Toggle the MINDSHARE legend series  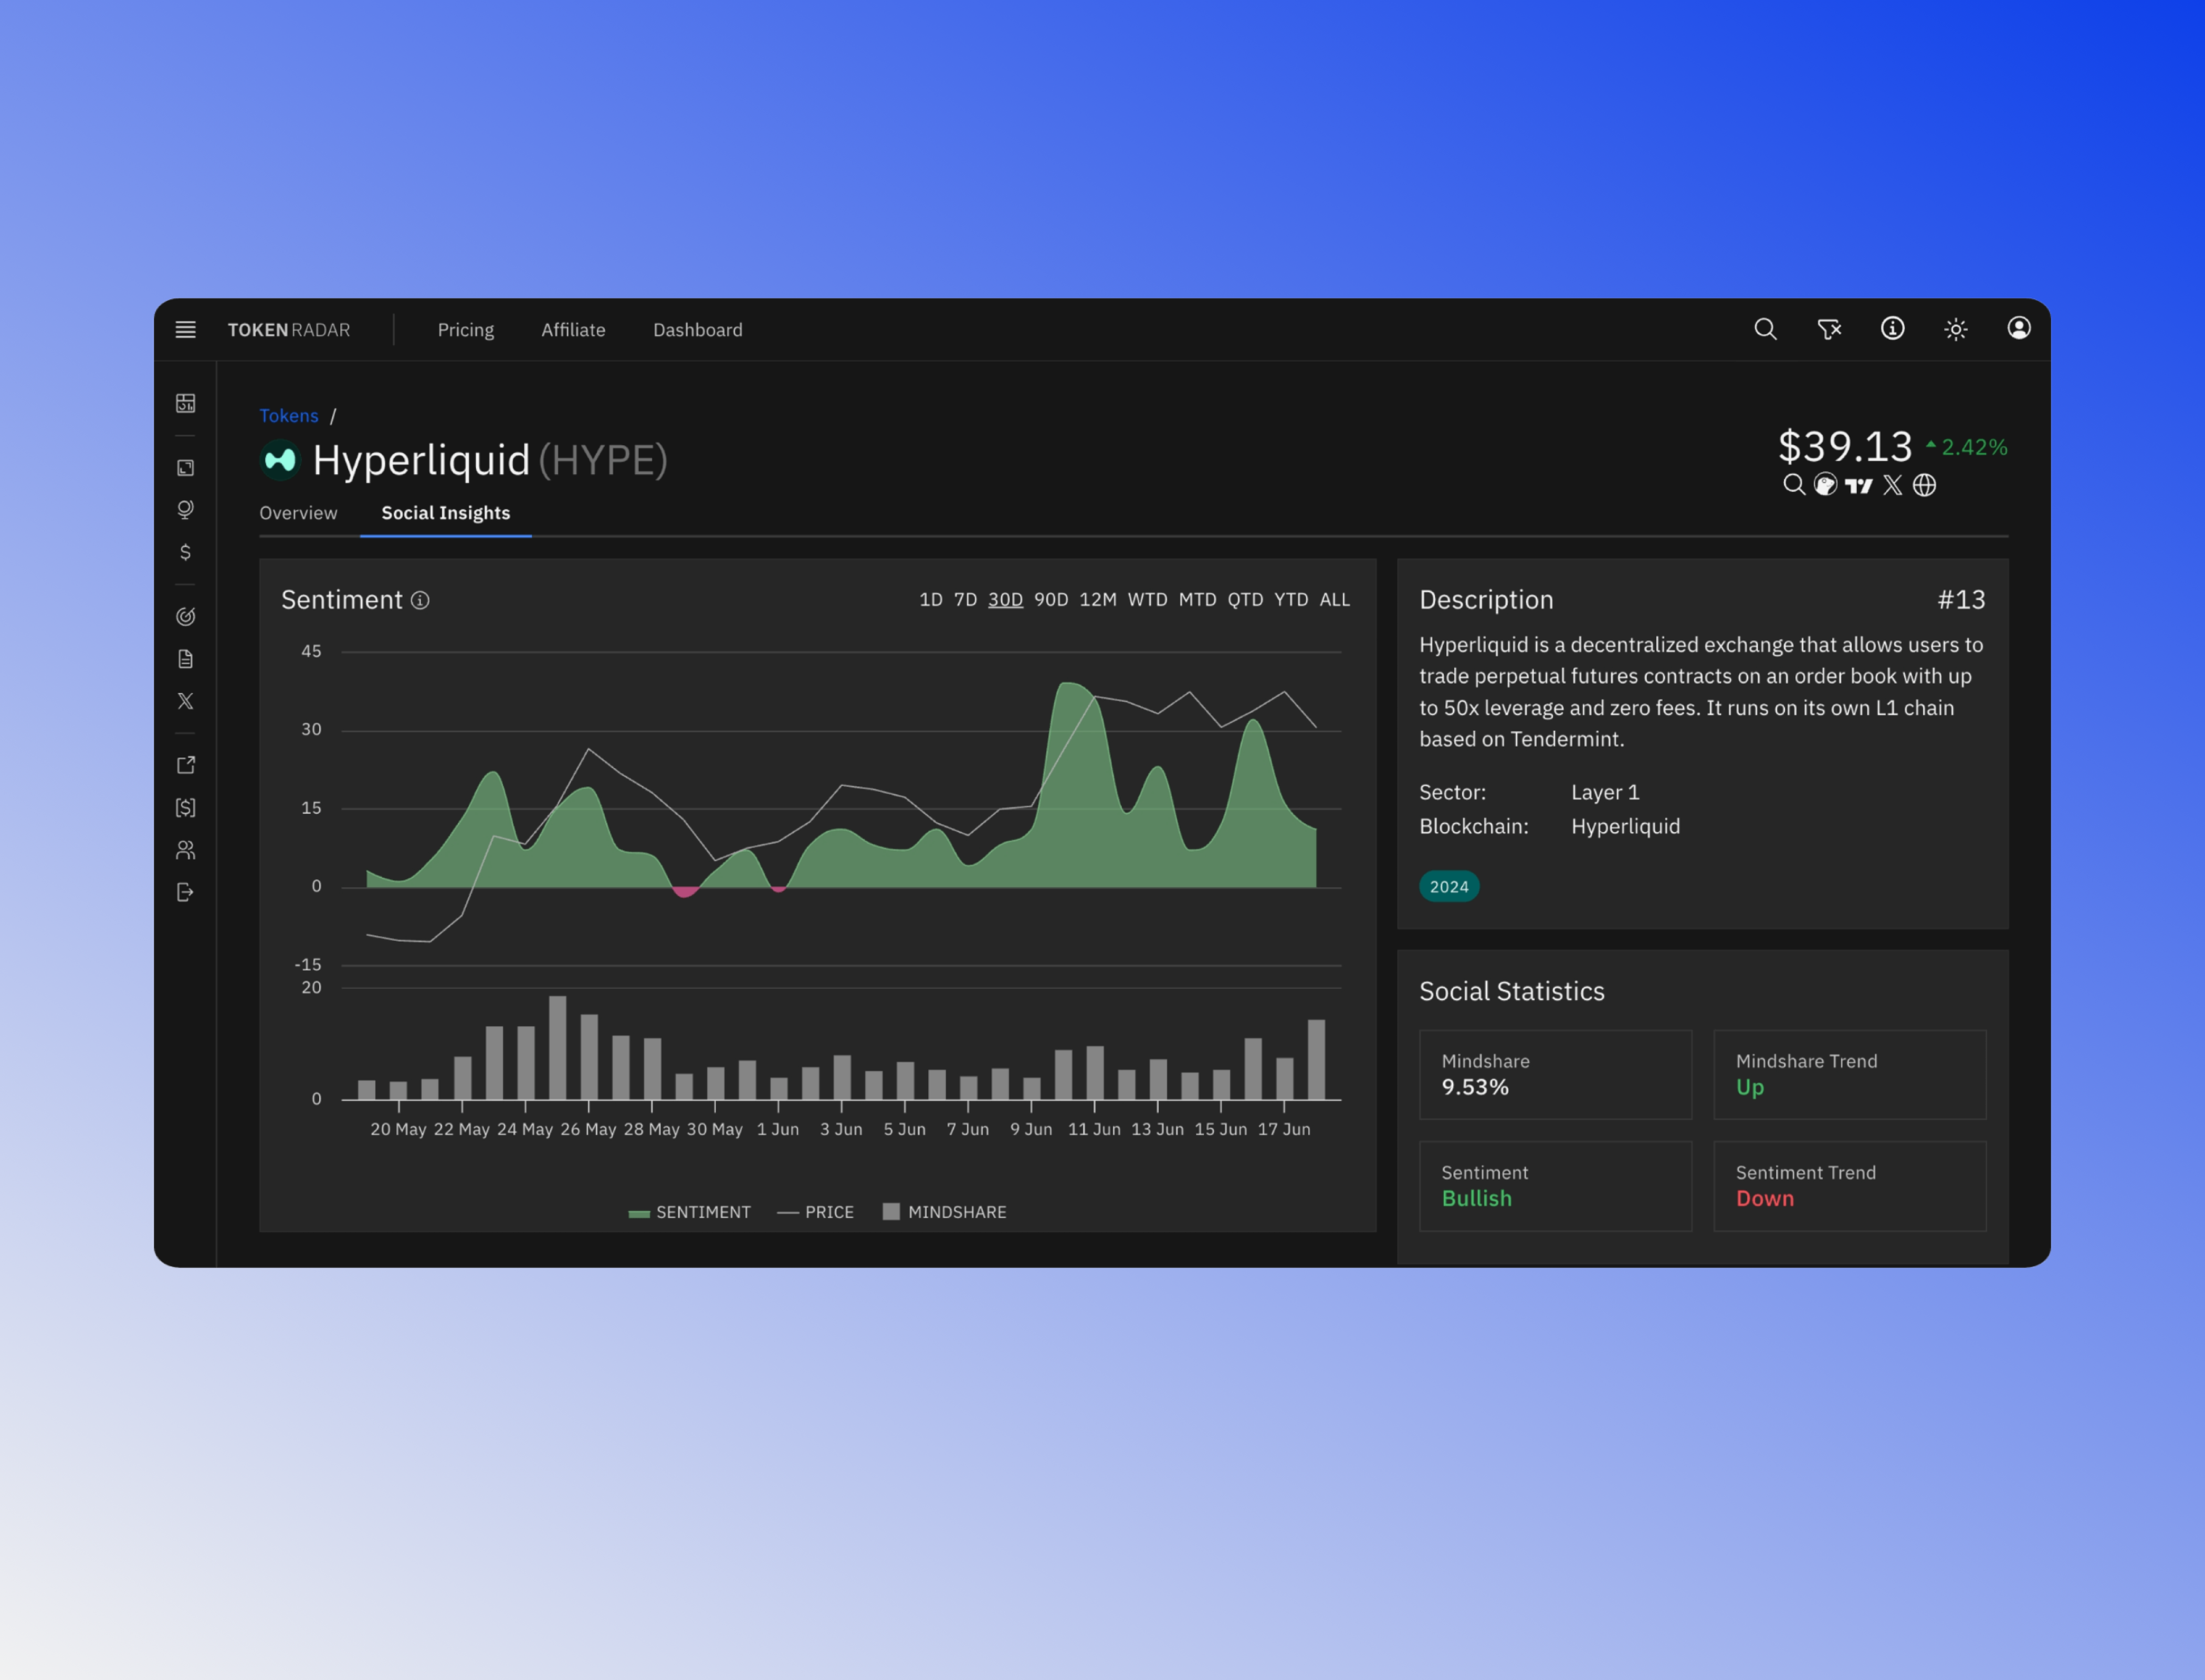click(945, 1212)
